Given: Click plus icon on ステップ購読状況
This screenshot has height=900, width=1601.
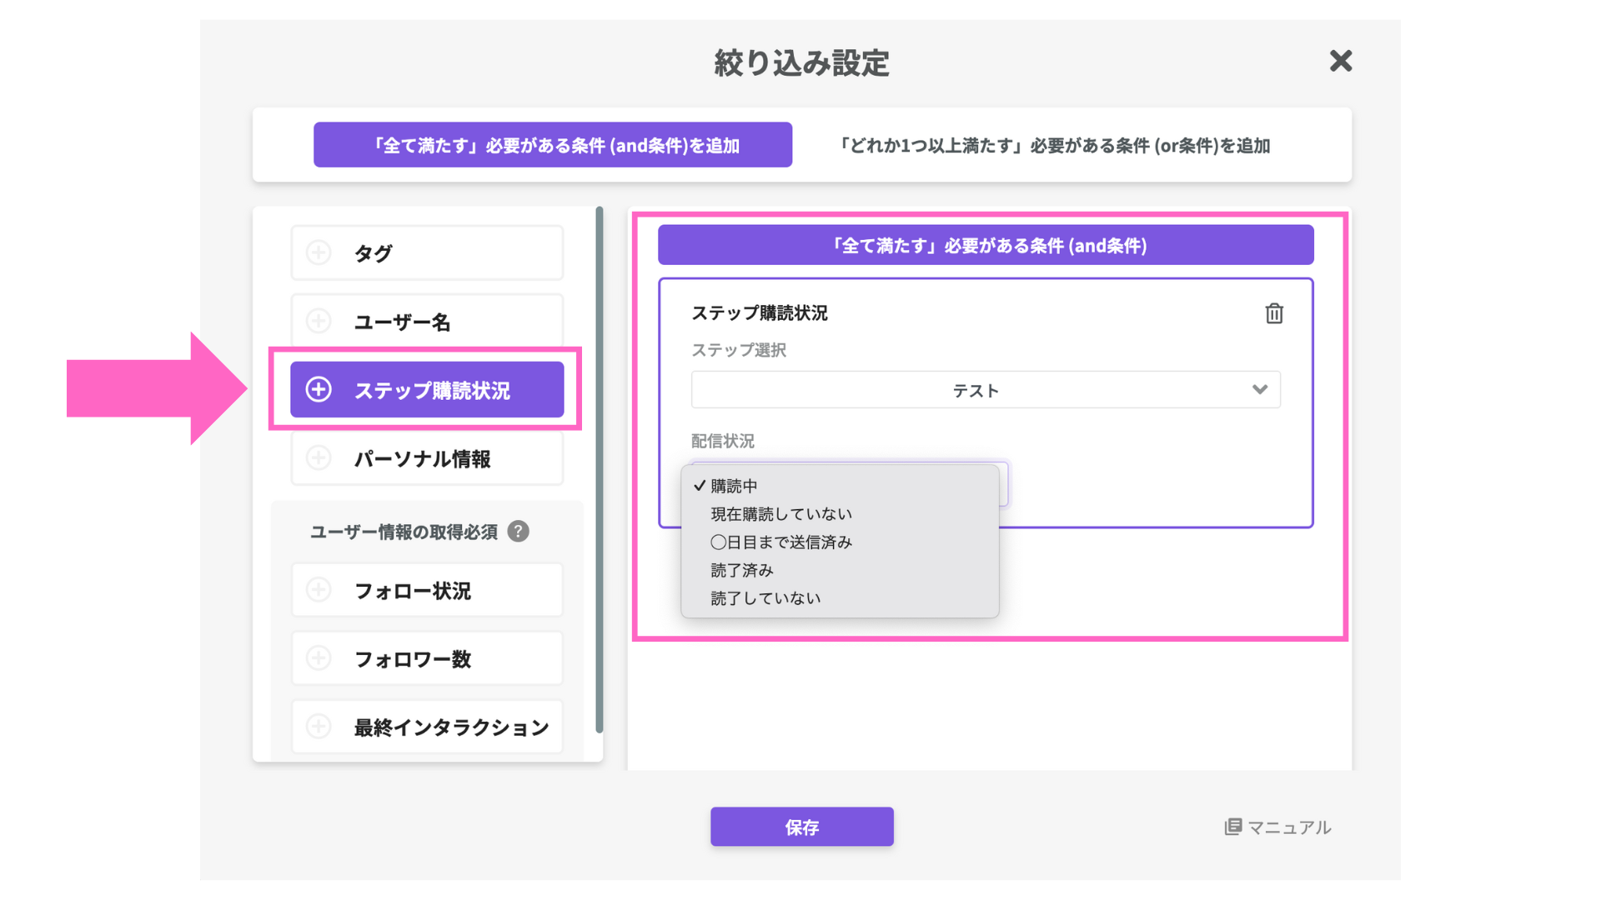Looking at the screenshot, I should tap(319, 389).
